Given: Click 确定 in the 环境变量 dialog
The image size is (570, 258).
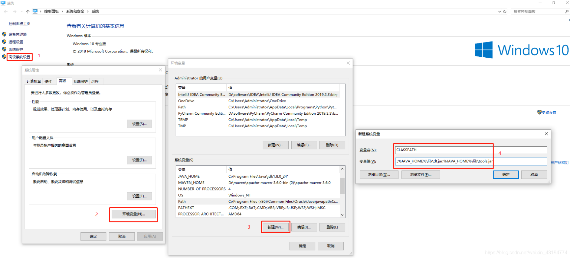Looking at the screenshot, I should (x=302, y=246).
